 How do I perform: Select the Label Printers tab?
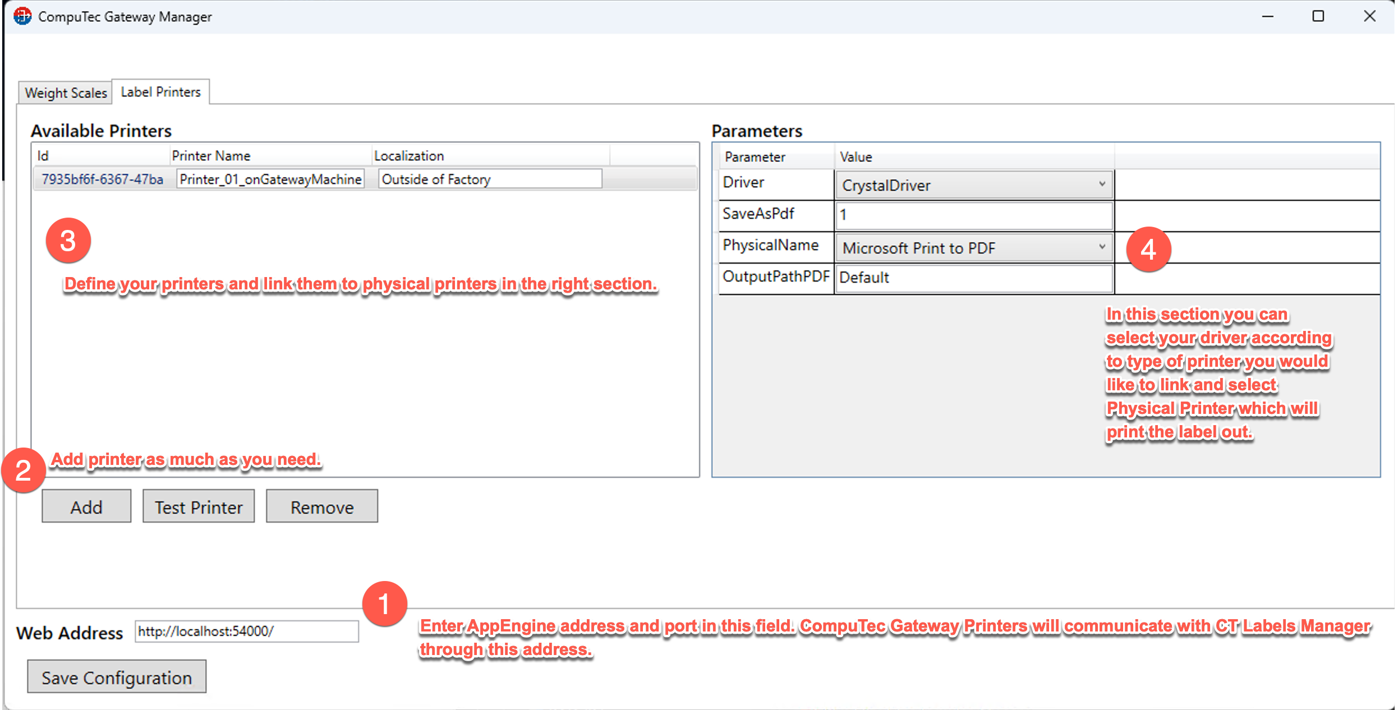click(x=160, y=91)
